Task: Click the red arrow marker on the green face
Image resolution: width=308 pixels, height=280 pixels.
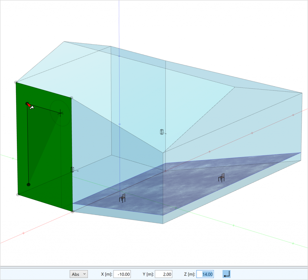Action: (29, 105)
